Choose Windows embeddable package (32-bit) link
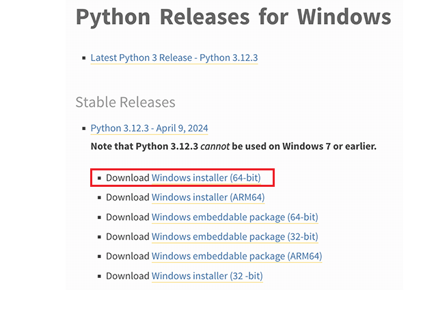This screenshot has width=436, height=323. (234, 236)
